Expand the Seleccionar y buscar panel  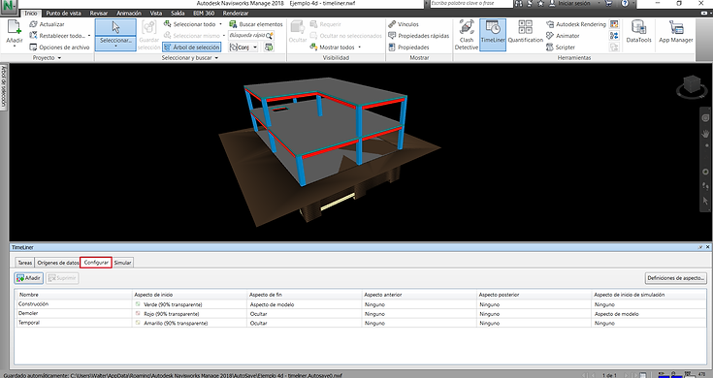tap(190, 58)
